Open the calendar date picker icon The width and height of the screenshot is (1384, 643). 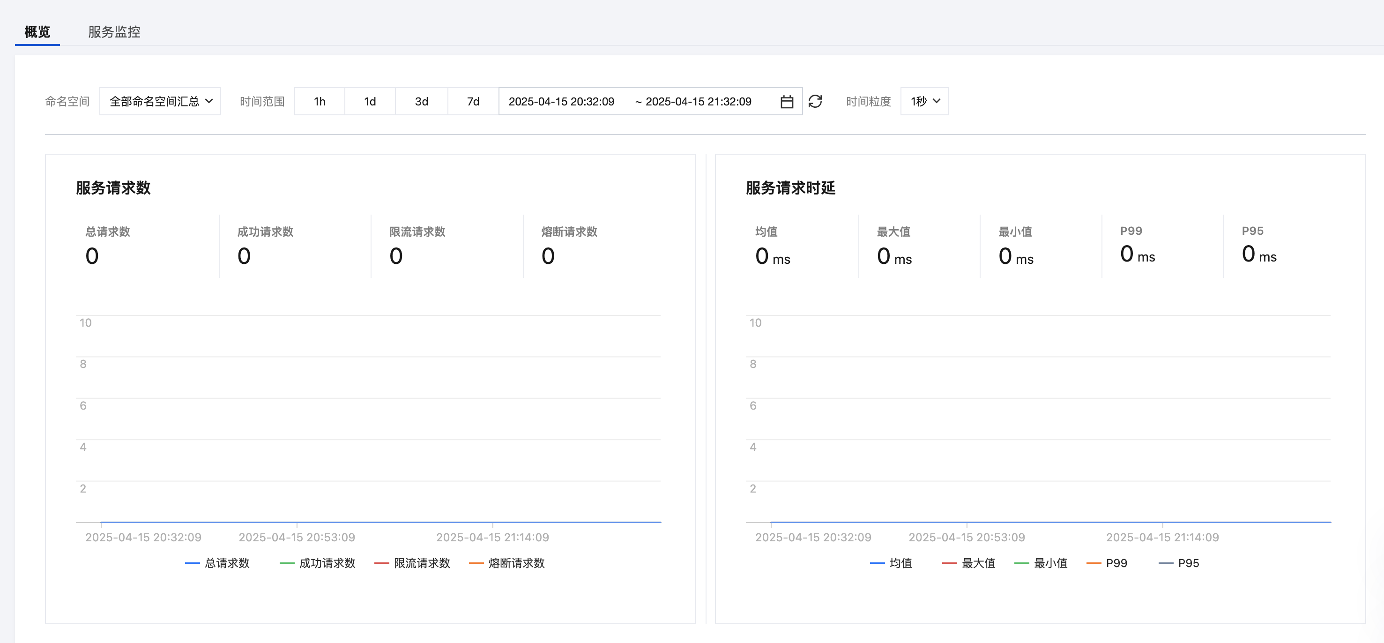[x=787, y=102]
